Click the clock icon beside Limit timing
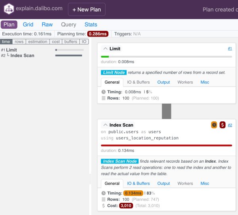Viewport: 238px width, 215px height. 104,92
